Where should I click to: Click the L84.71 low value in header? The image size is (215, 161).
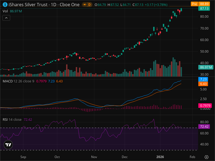coord(126,5)
